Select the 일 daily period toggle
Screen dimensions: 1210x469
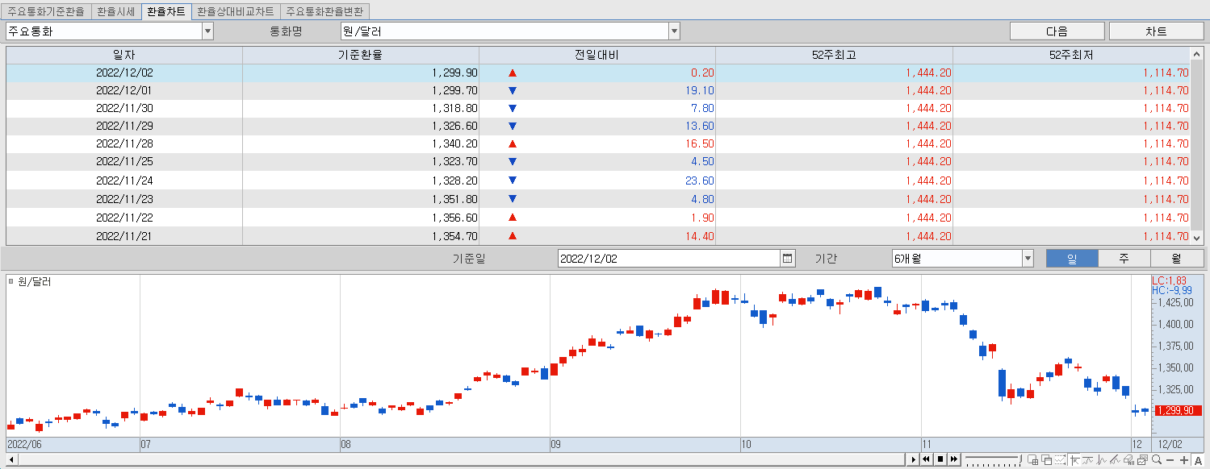pos(1072,258)
